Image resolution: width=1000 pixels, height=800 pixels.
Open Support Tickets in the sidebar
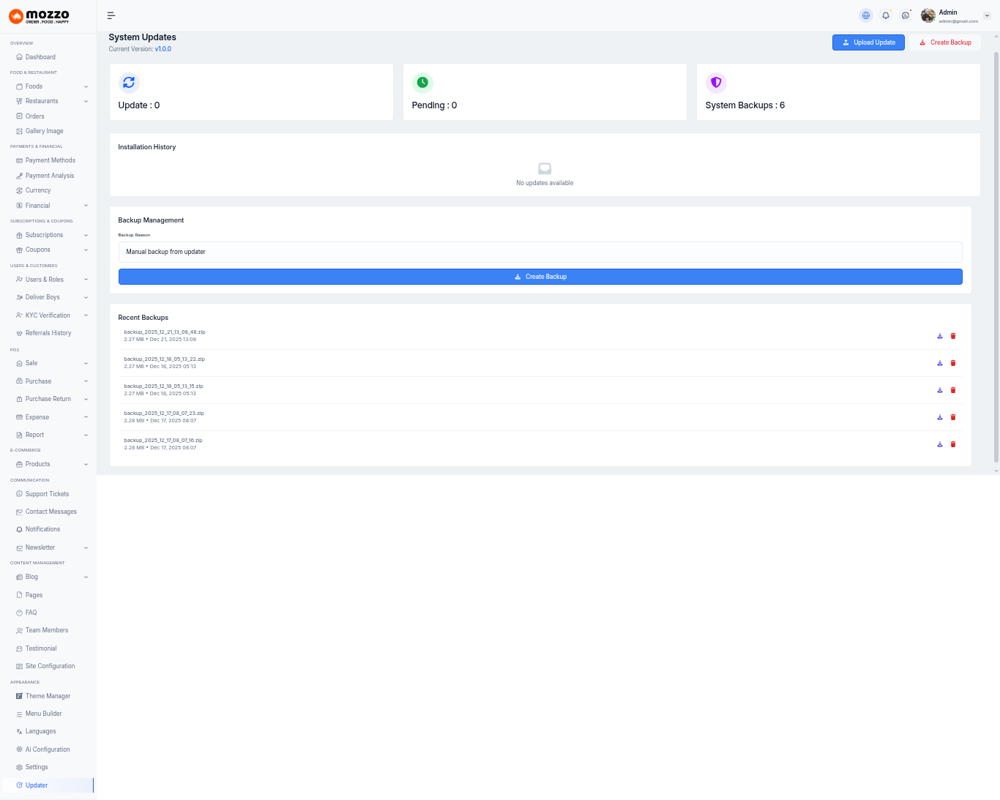tap(47, 494)
